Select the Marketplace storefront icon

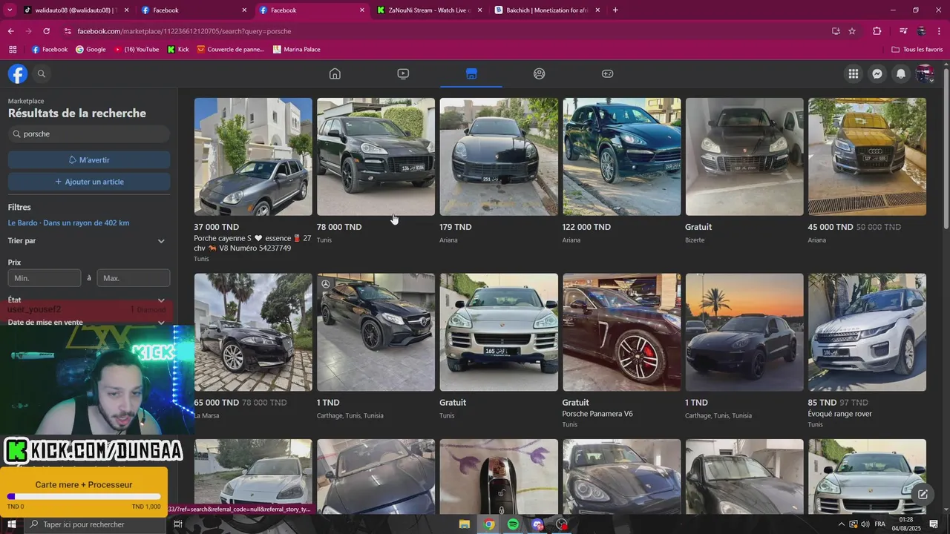click(471, 73)
